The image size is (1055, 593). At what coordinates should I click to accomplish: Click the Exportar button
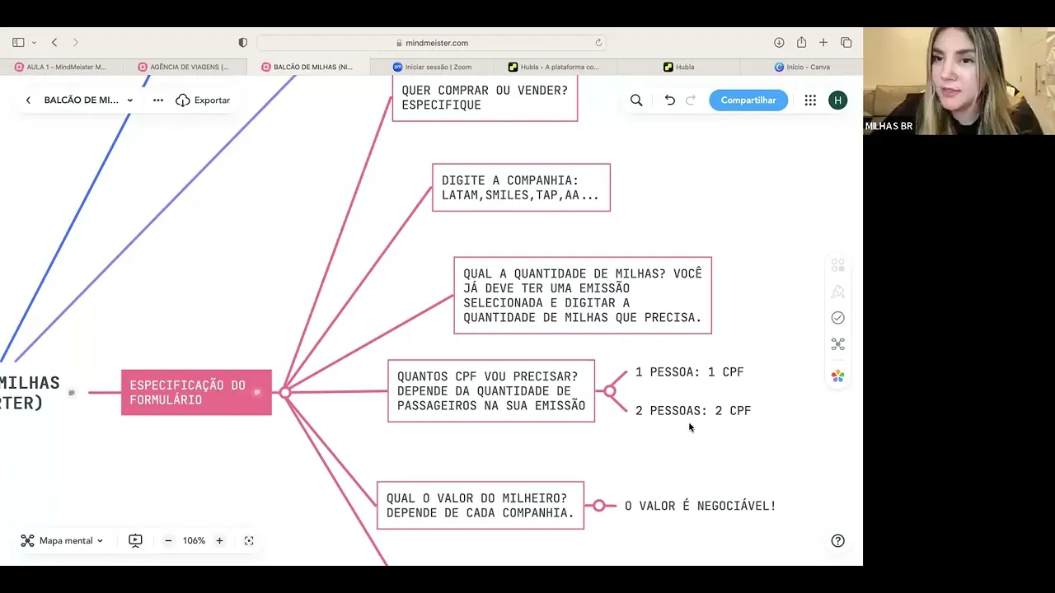pyautogui.click(x=203, y=100)
